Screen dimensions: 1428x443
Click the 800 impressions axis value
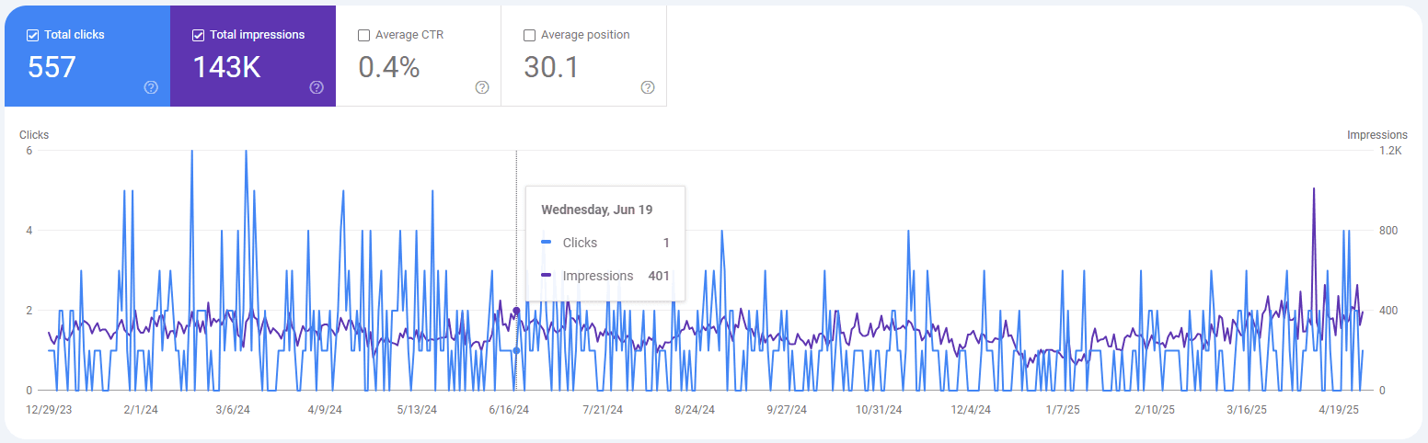coord(1388,231)
